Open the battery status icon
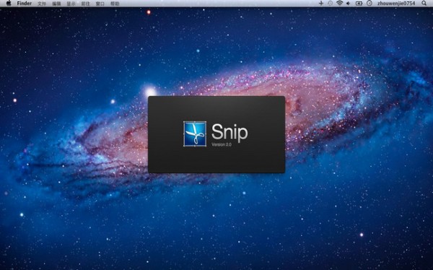Image resolution: width=433 pixels, height=270 pixels. 359,4
